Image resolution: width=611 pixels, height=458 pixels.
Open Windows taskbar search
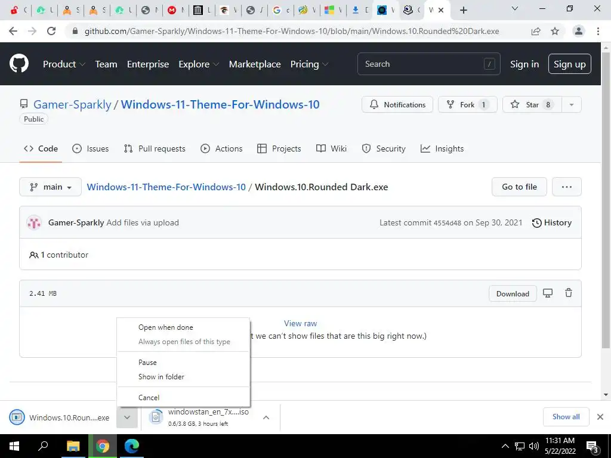click(43, 446)
